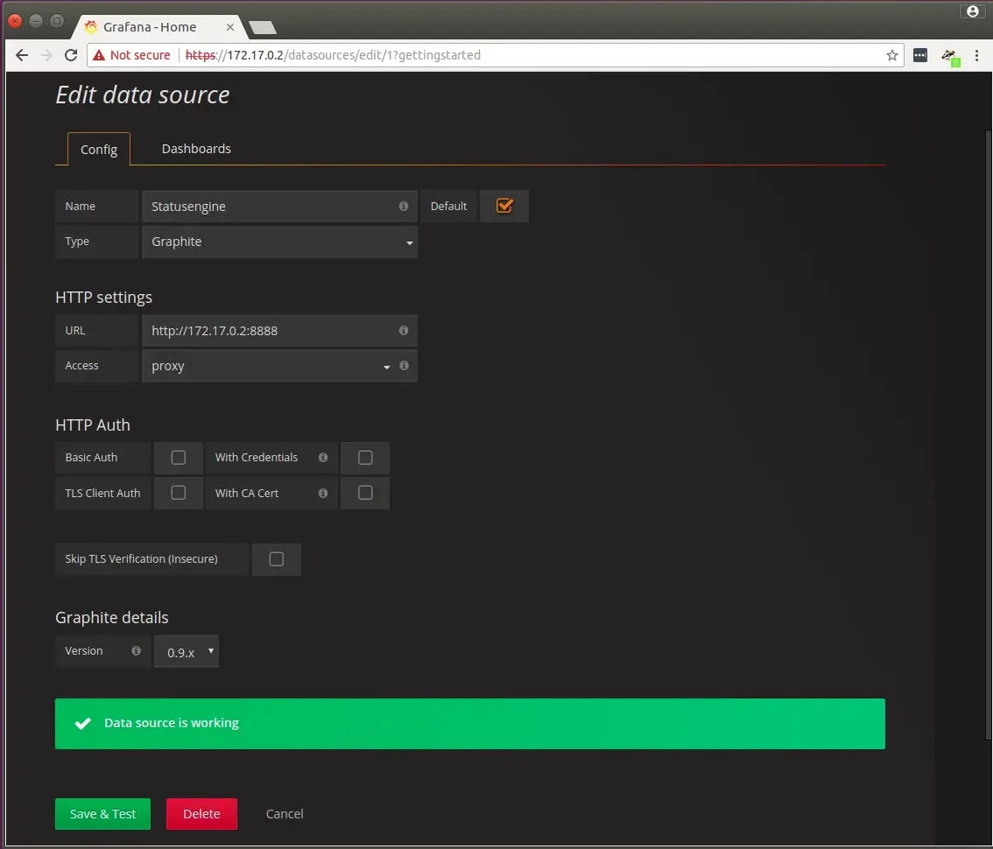Click the Edit data source heading
The width and height of the screenshot is (993, 849).
(143, 95)
